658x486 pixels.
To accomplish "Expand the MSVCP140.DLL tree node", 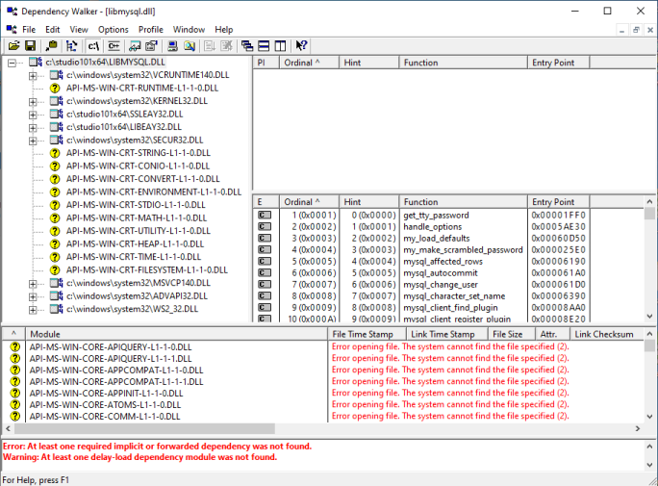I will click(x=33, y=284).
